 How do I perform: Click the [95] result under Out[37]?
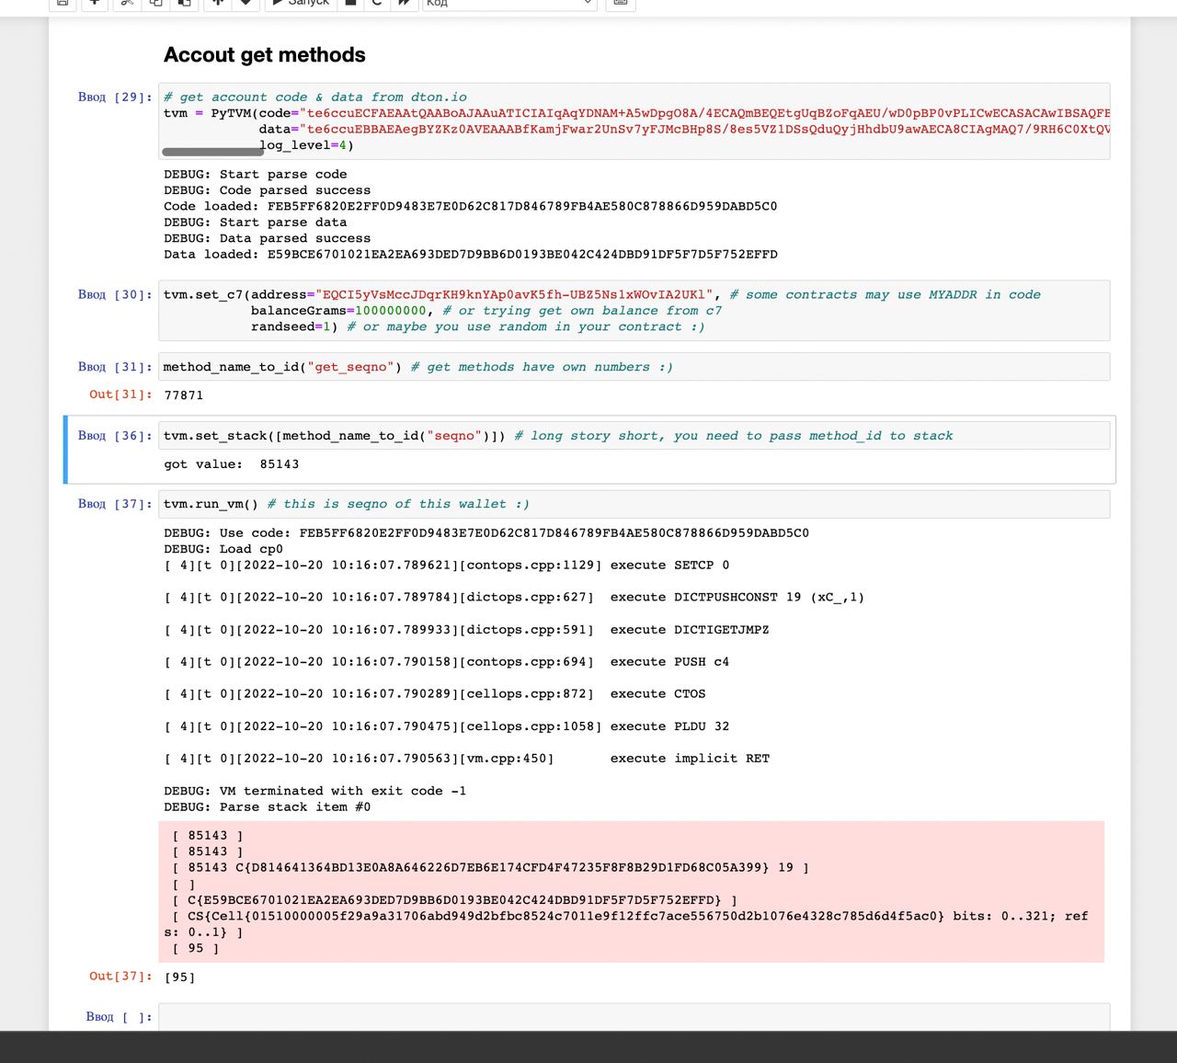[179, 977]
